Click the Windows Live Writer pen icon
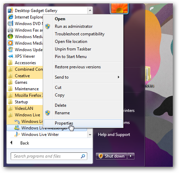The height and width of the screenshot is (173, 179). point(17,135)
